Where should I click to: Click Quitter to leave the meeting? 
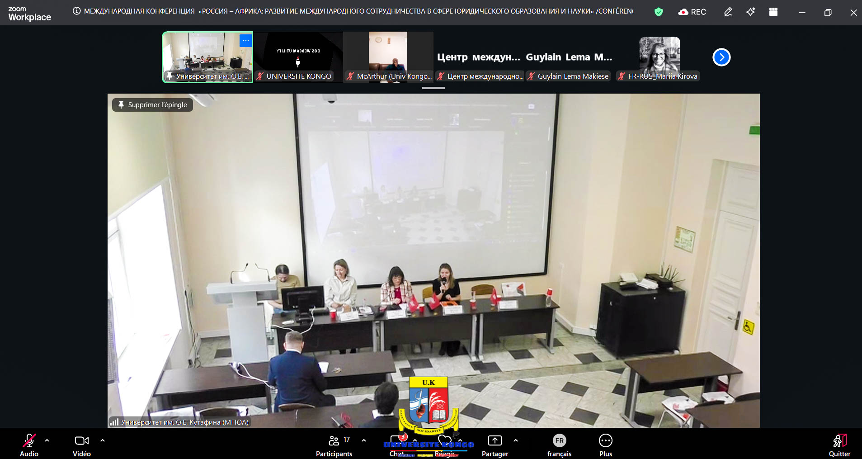click(x=839, y=445)
